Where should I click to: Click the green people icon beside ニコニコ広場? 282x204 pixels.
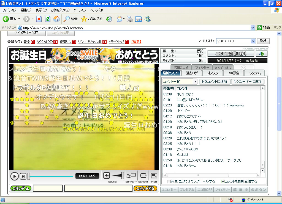coord(262,54)
